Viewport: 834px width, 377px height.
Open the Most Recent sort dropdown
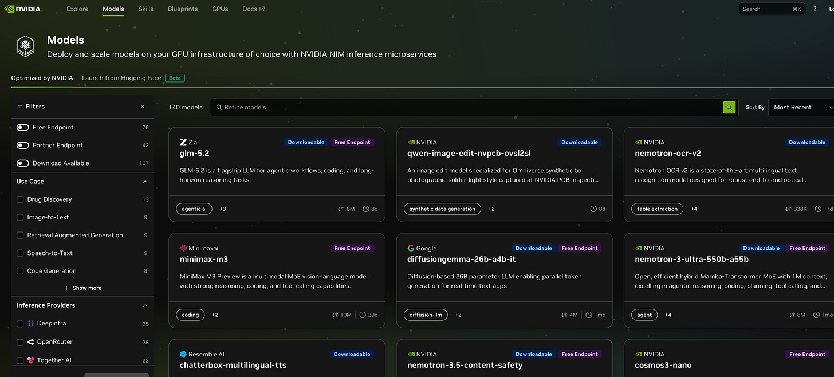(x=801, y=107)
